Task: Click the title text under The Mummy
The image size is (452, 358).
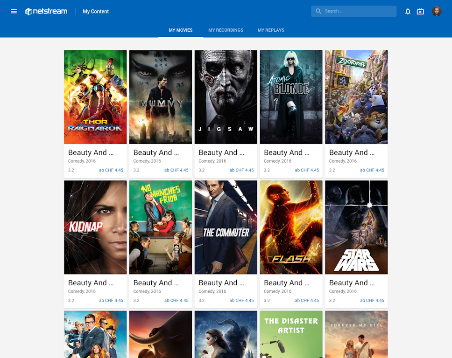Action: tap(156, 152)
